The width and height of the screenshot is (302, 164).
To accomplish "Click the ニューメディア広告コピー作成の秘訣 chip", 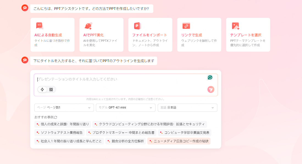I will tap(179, 141).
